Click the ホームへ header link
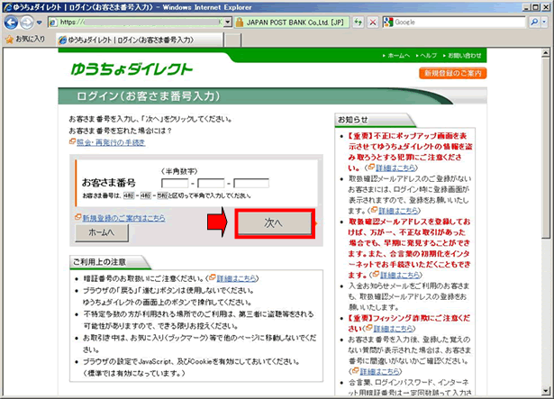 (x=396, y=56)
